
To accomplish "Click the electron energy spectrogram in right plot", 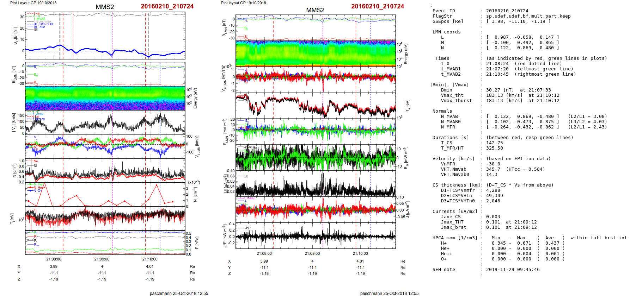I will (x=316, y=53).
